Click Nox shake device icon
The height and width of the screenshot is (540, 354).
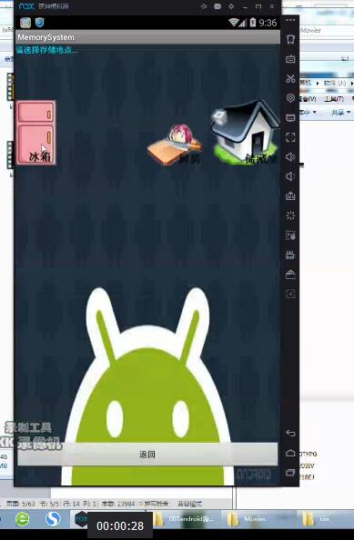pyautogui.click(x=290, y=216)
